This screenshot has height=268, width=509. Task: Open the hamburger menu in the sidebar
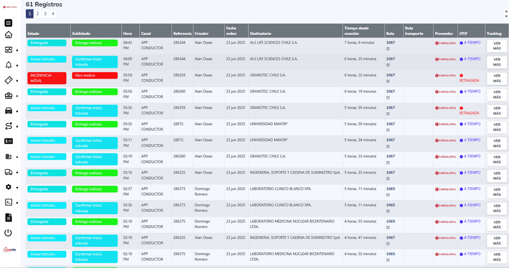pyautogui.click(x=9, y=23)
